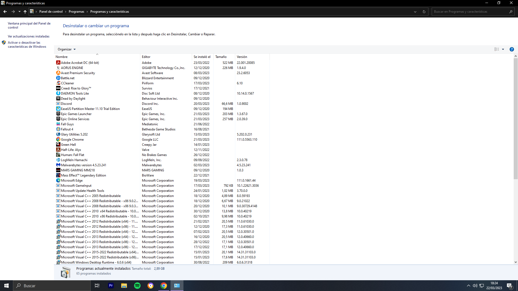Open Ventana principal del Panel de control

pos(29,25)
